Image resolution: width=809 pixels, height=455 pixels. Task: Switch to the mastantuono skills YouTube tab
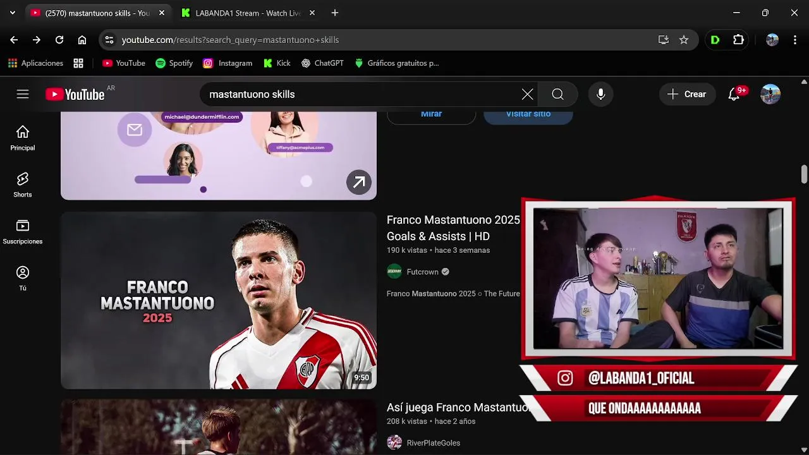(x=98, y=13)
